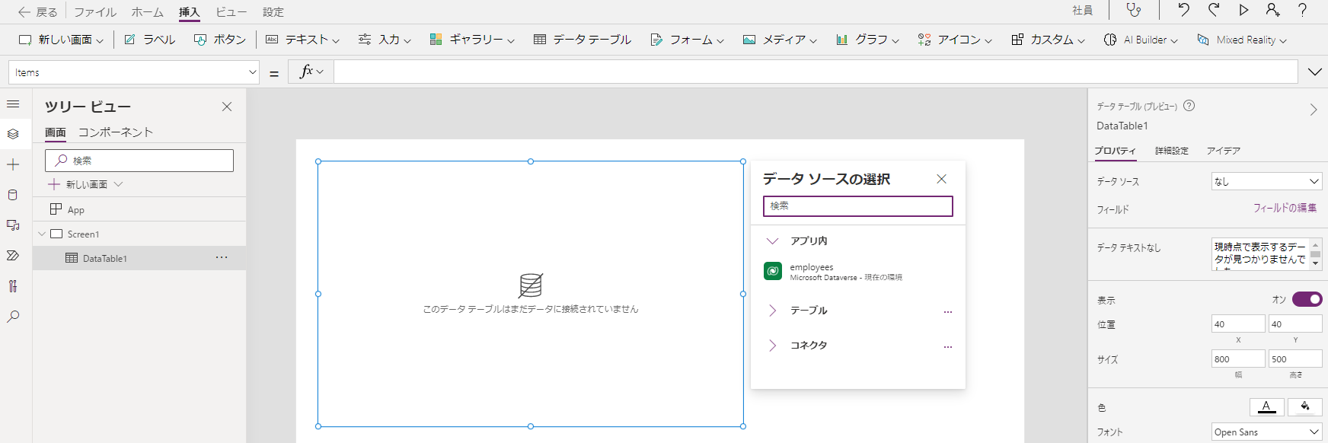The height and width of the screenshot is (443, 1328).
Task: Open the 設定 menu
Action: [x=273, y=12]
